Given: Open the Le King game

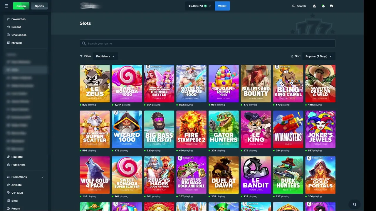Looking at the screenshot, I should (256, 129).
